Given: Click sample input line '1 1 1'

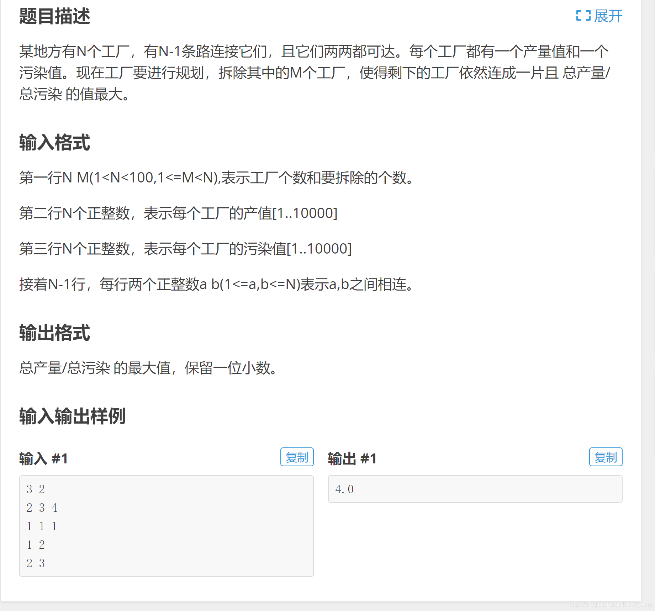Looking at the screenshot, I should [42, 526].
